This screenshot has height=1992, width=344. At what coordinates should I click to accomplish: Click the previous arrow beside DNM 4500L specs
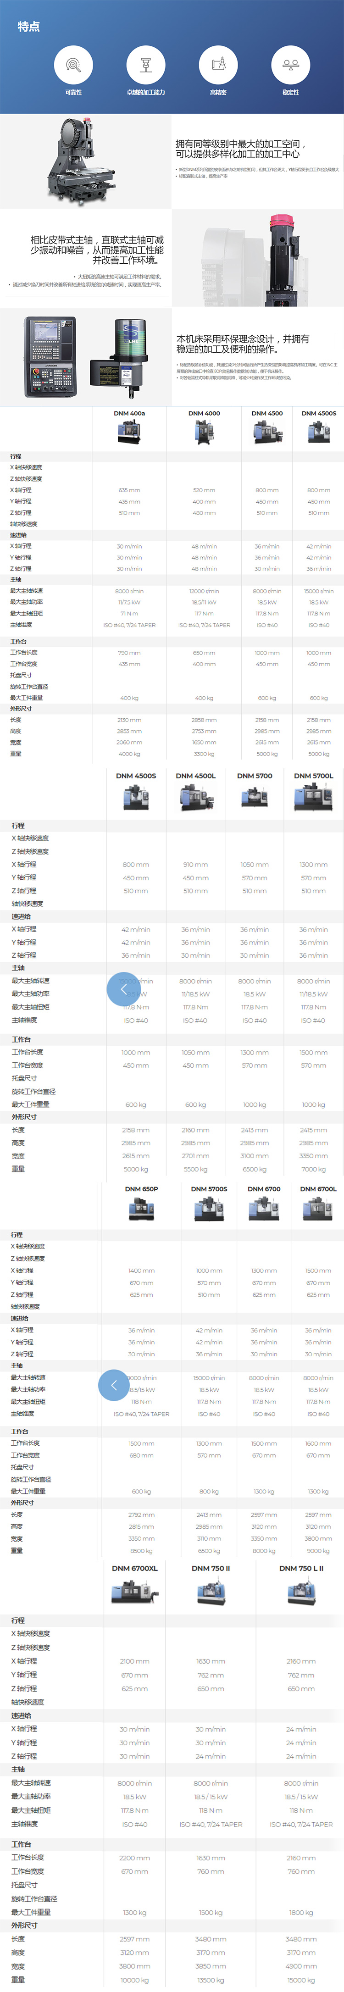(x=123, y=989)
